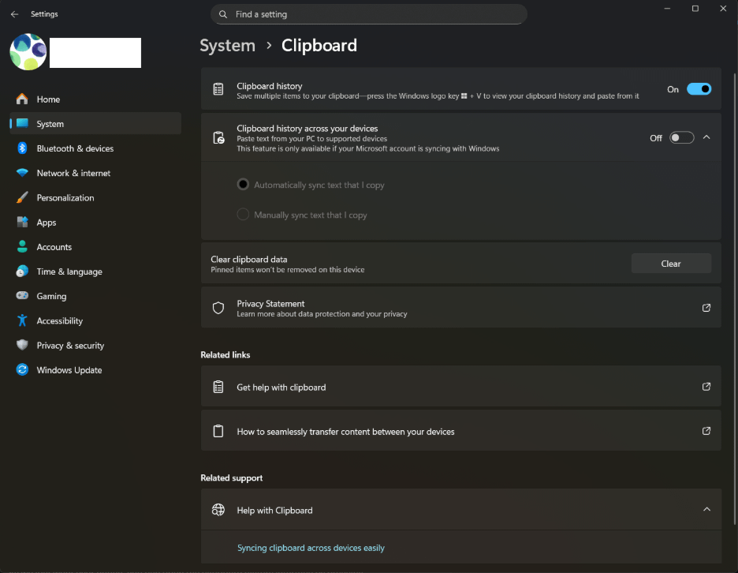Click the Privacy & security shield icon

tap(22, 345)
